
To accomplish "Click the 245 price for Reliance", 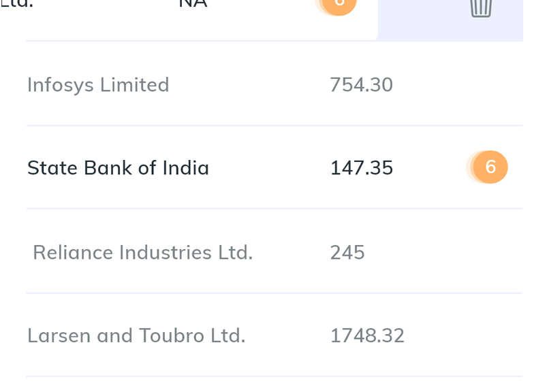I will pyautogui.click(x=347, y=252).
